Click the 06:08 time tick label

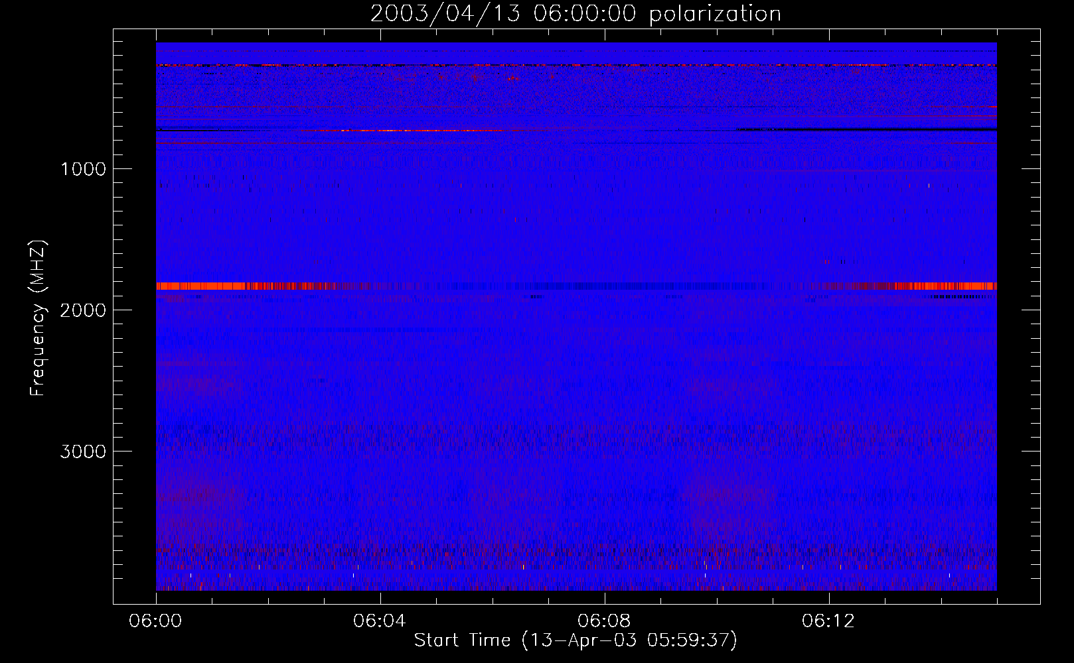pos(604,621)
